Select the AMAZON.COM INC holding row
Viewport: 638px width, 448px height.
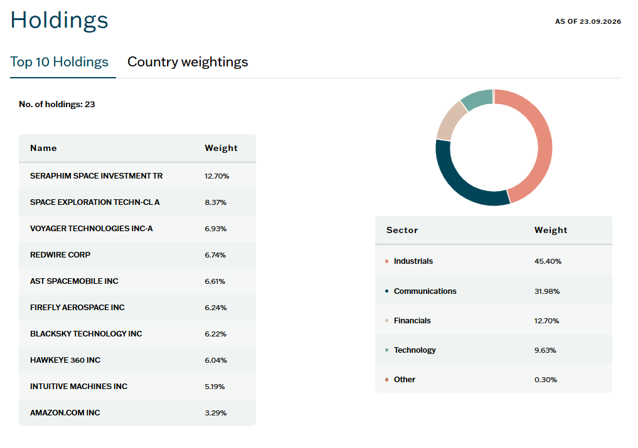pyautogui.click(x=137, y=413)
